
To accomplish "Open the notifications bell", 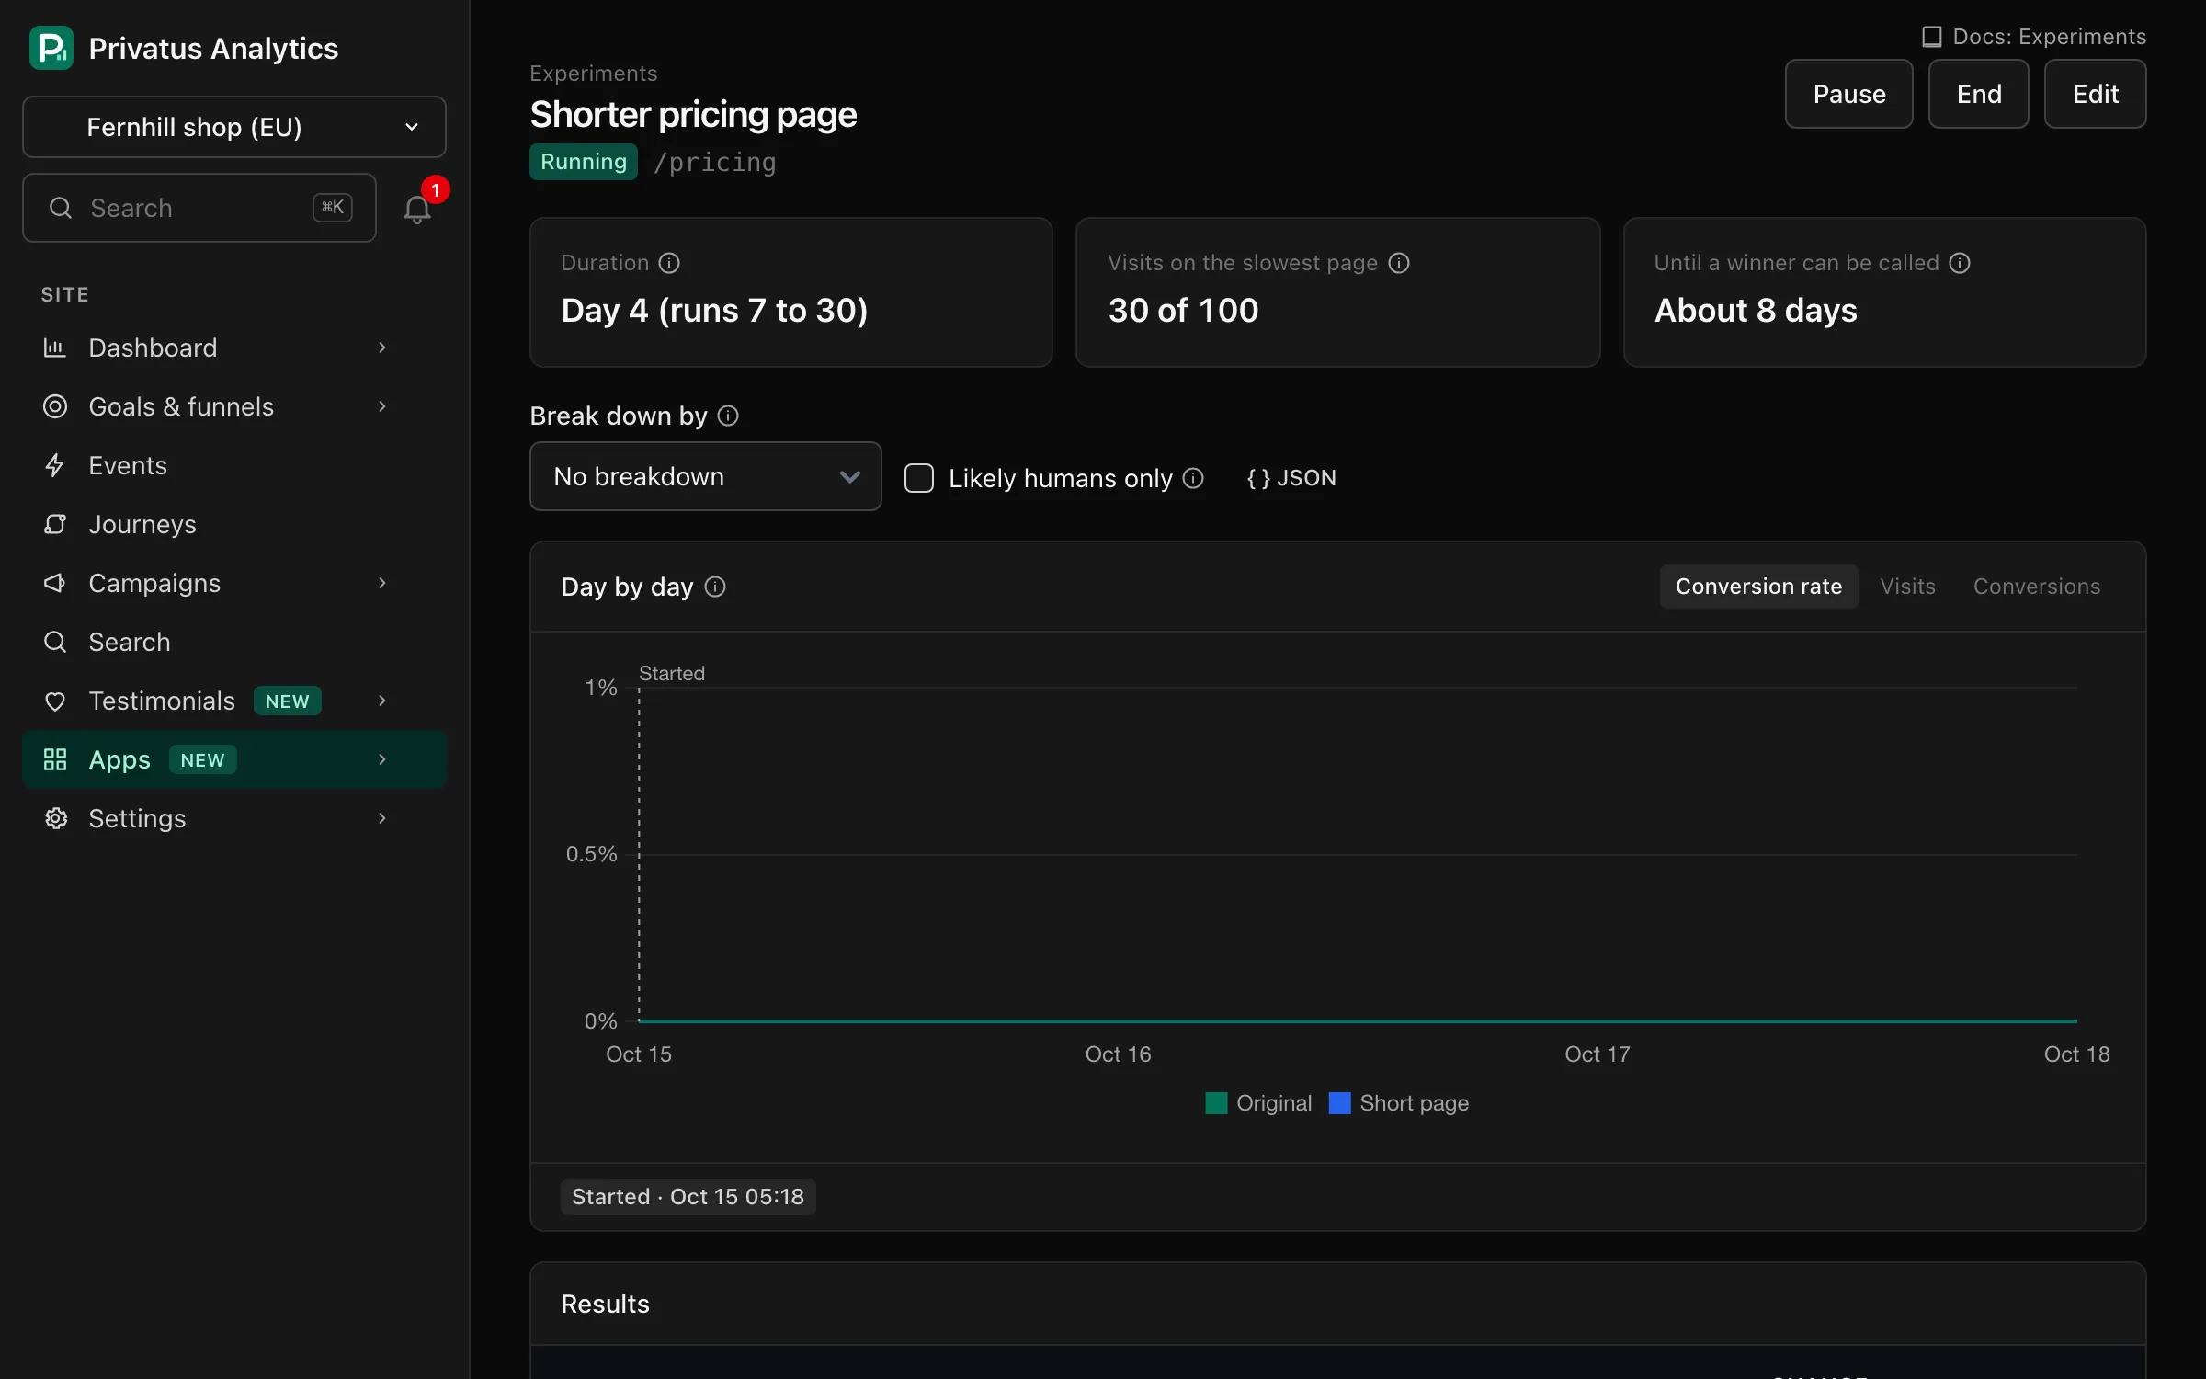I will coord(417,210).
